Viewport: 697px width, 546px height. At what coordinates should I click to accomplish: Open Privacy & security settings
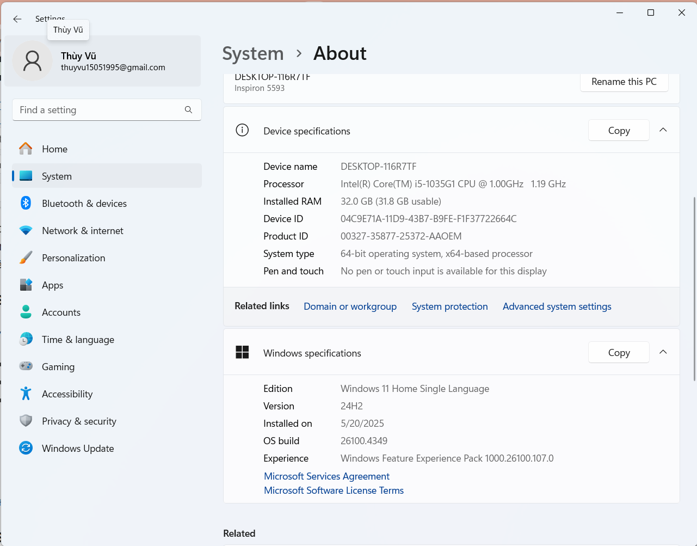(x=79, y=421)
